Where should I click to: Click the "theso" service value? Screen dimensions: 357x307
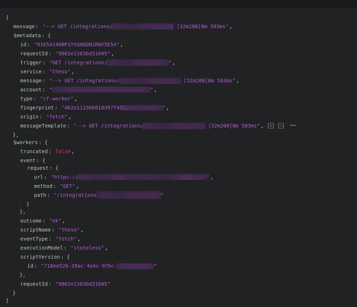coord(60,72)
